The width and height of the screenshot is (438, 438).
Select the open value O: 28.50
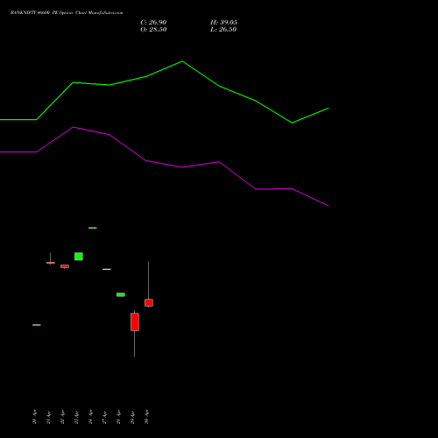pyautogui.click(x=153, y=30)
